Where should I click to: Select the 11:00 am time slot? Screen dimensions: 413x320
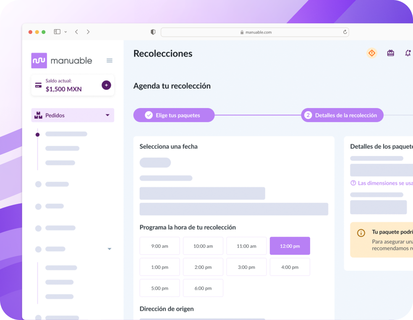point(246,246)
